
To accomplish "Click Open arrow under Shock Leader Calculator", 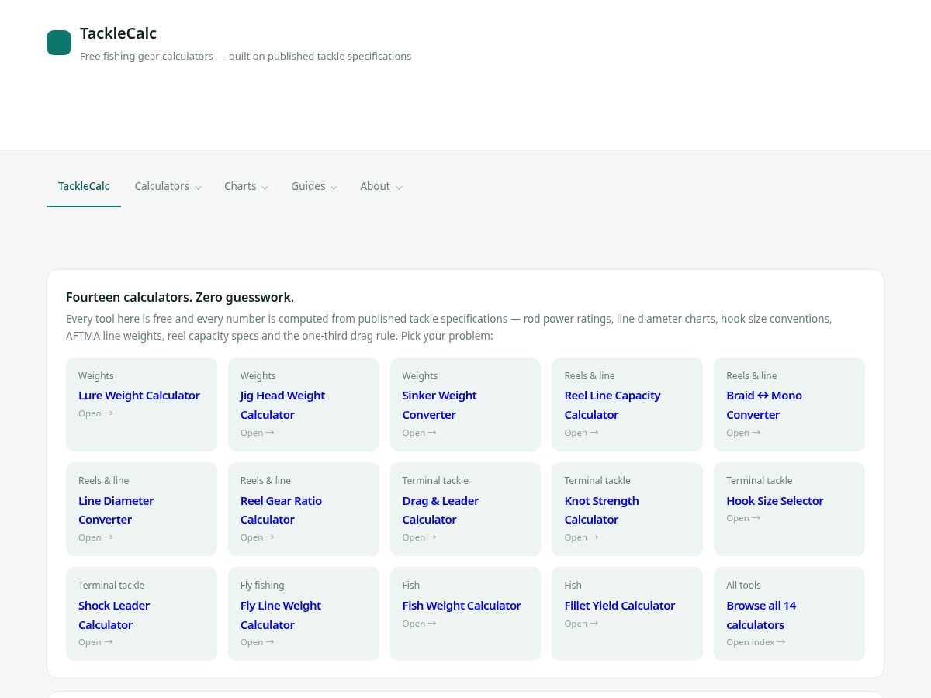I will click(95, 642).
